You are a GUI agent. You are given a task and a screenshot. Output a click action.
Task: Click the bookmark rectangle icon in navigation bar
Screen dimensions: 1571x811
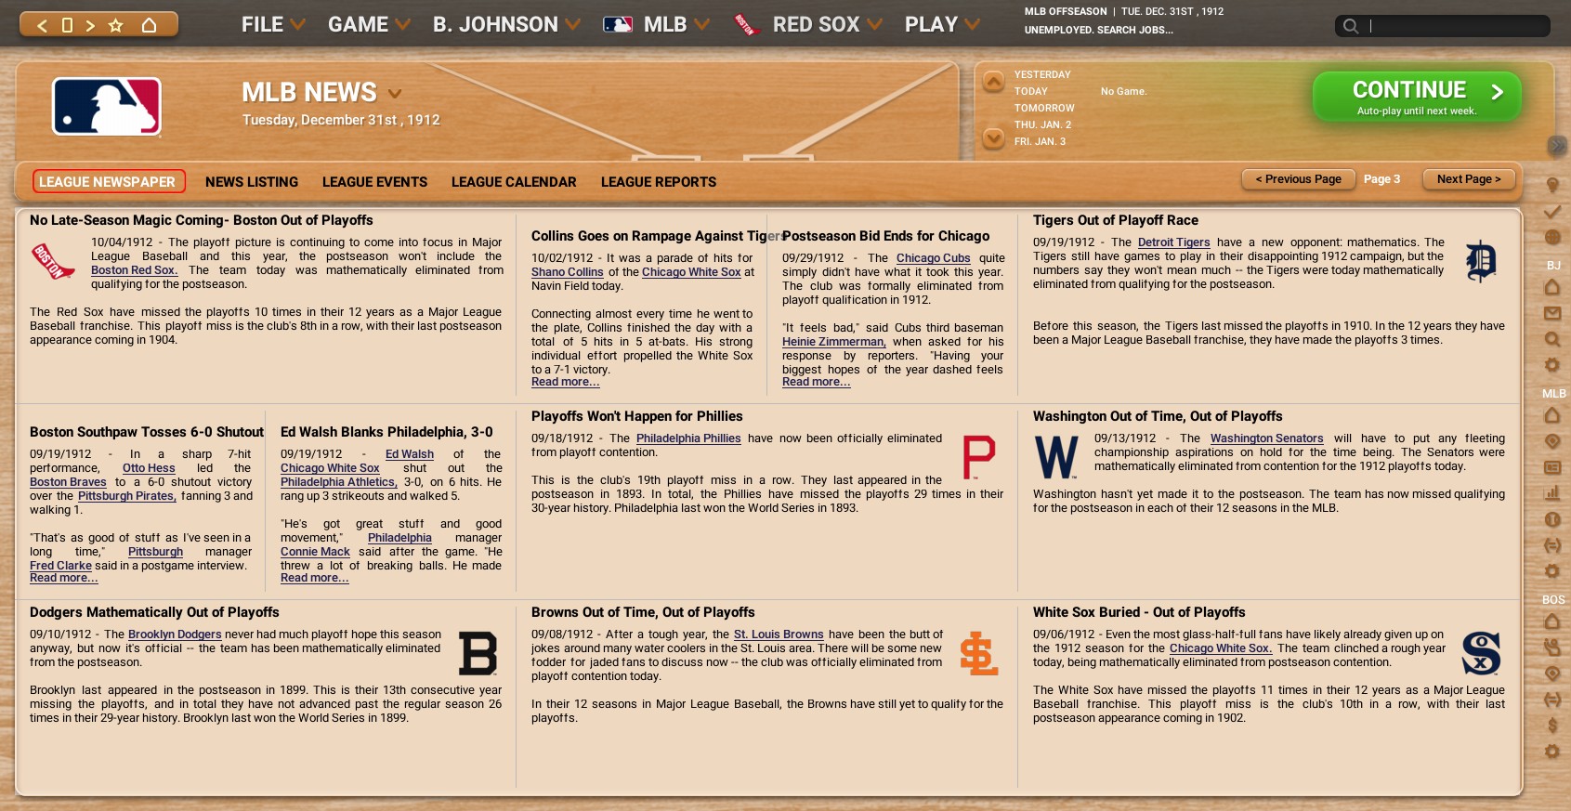[67, 25]
